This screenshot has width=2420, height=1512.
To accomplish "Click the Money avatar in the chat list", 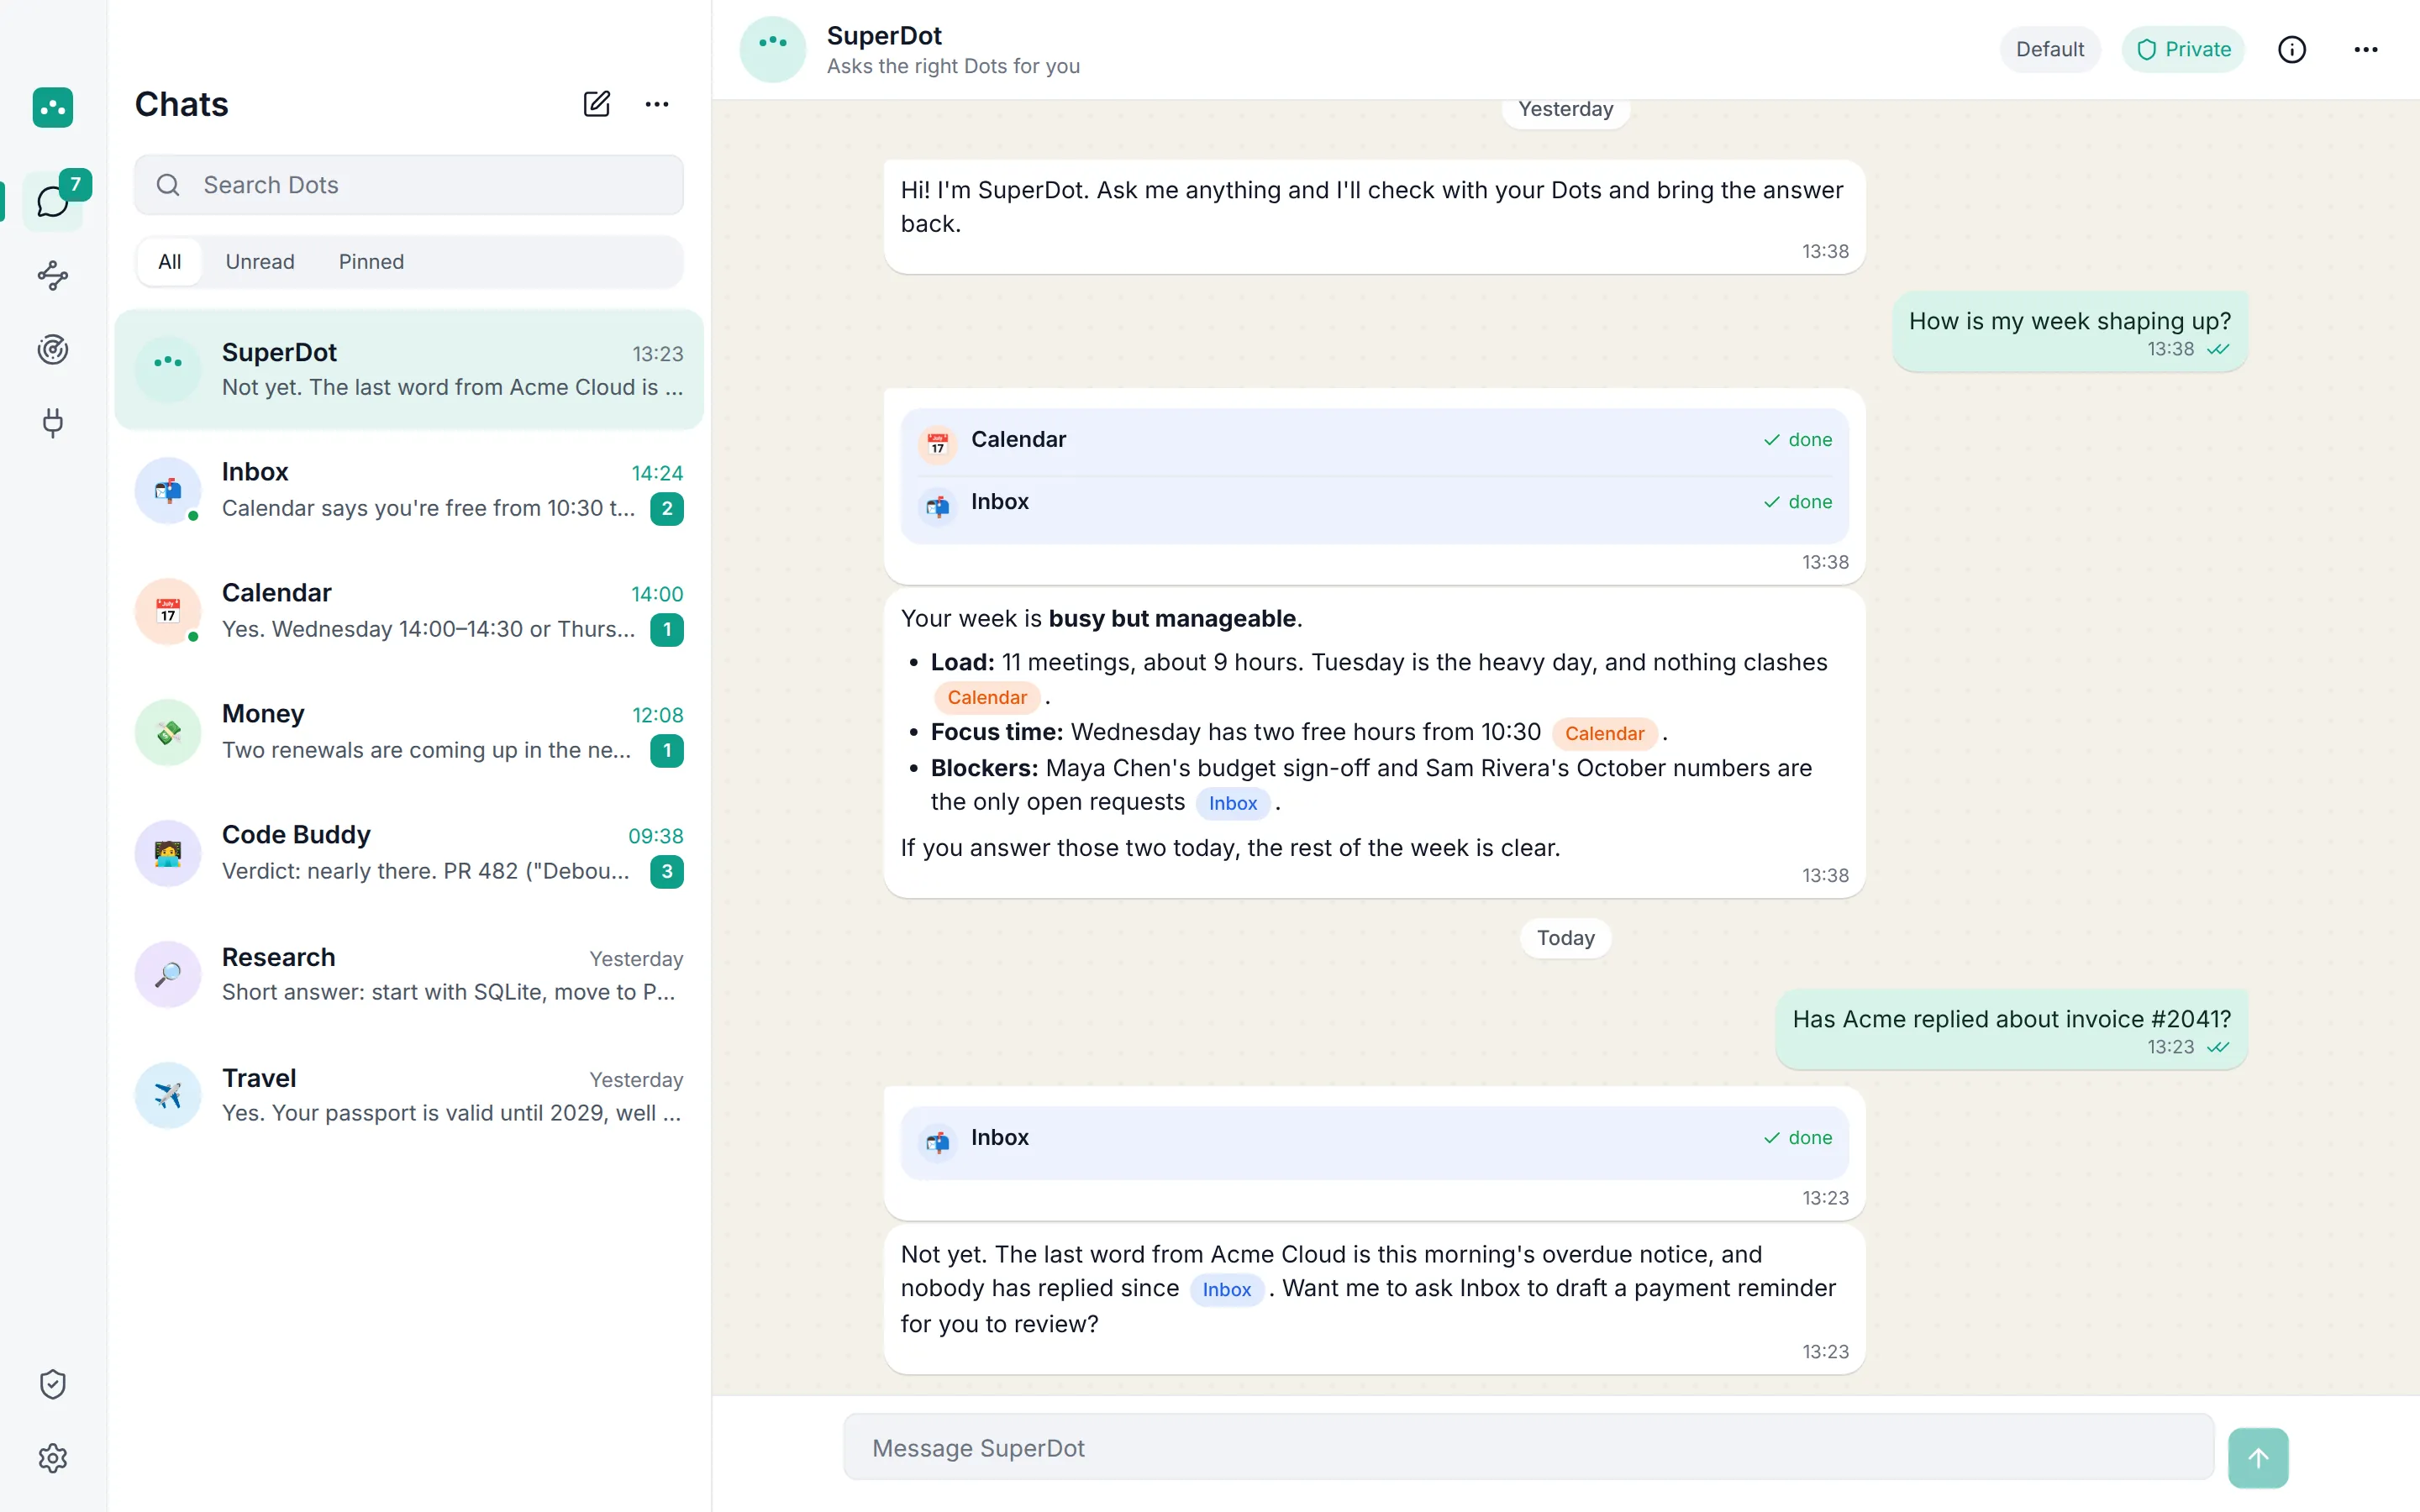I will click(168, 733).
